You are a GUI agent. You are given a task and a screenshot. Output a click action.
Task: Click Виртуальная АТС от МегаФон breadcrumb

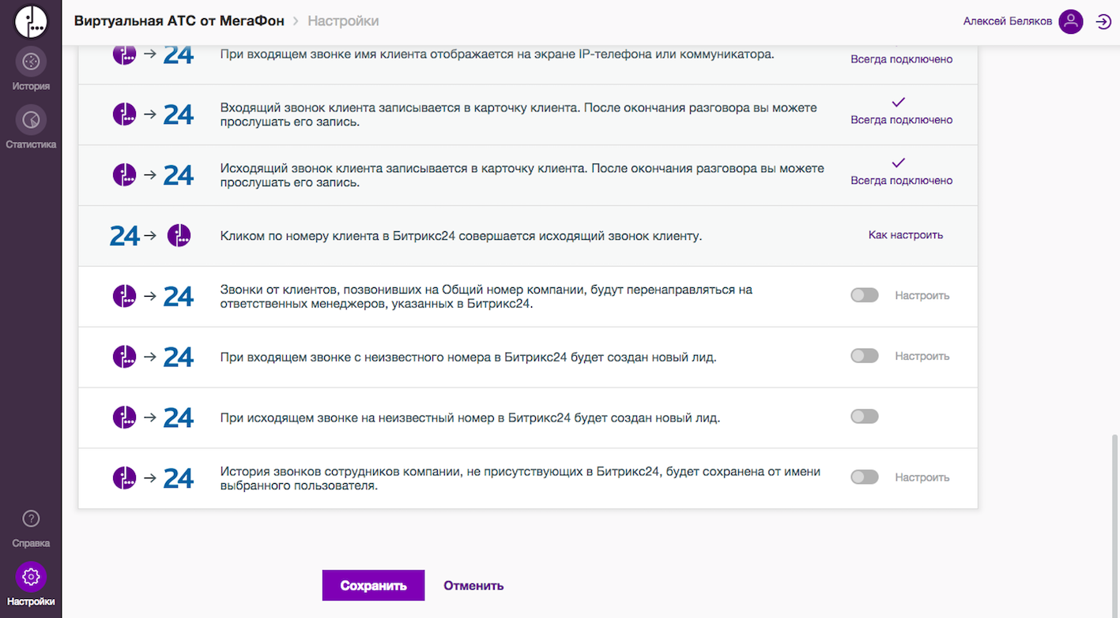[179, 21]
